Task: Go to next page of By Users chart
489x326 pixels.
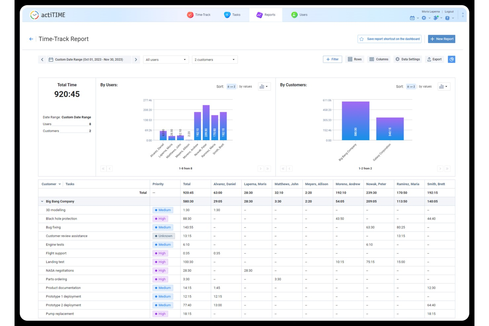Action: [261, 168]
